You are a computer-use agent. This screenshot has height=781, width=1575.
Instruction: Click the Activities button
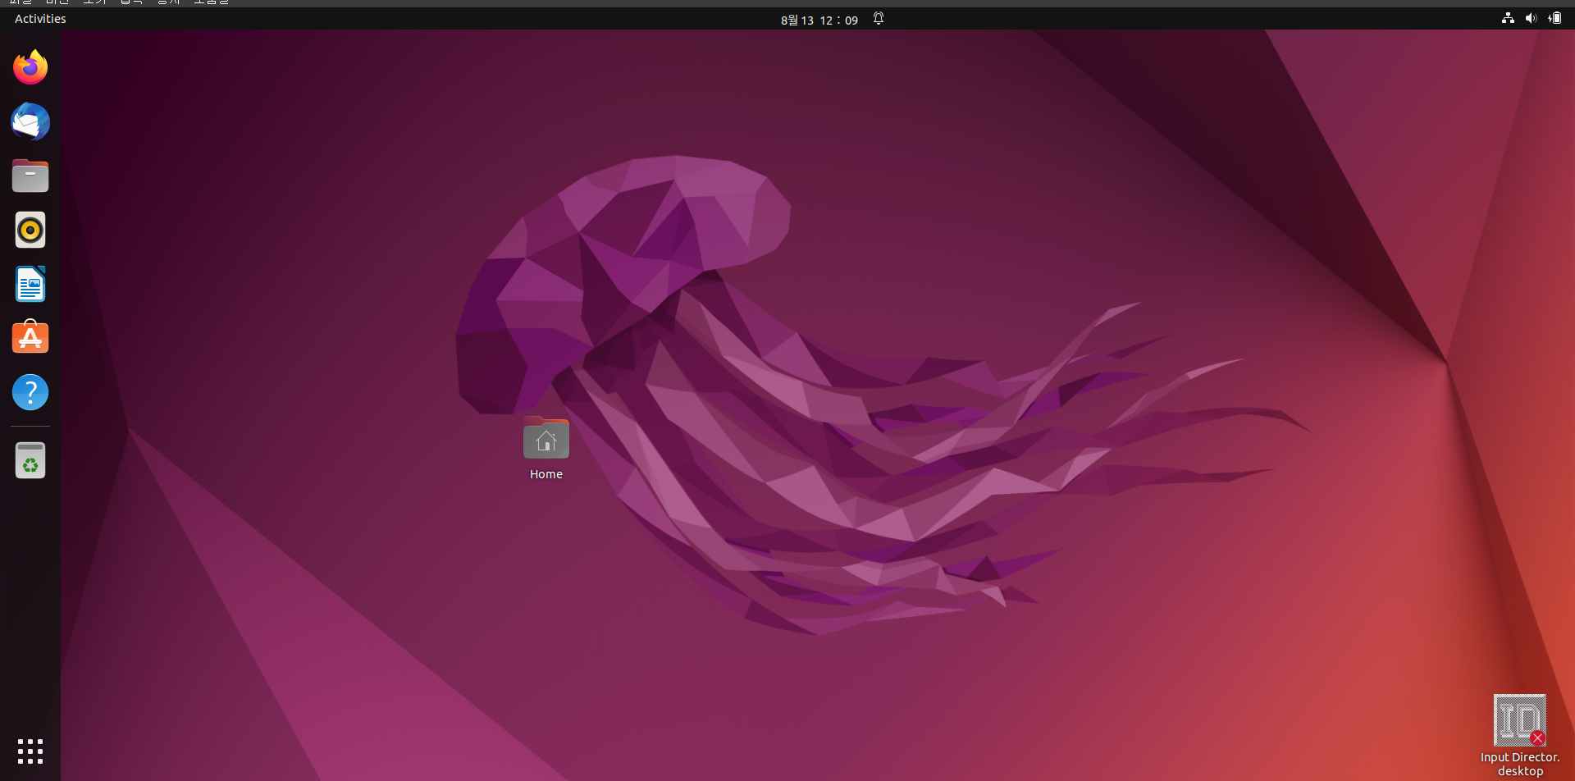(40, 19)
